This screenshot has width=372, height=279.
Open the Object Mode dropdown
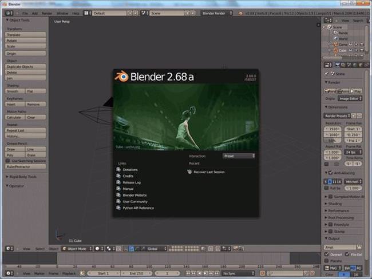[x=77, y=249]
